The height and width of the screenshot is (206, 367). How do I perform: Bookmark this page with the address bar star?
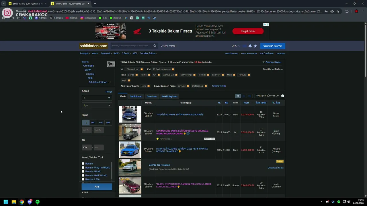point(338,11)
